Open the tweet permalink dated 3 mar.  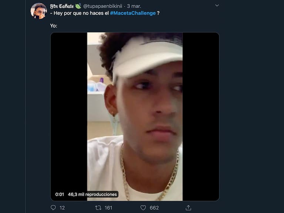[134, 6]
